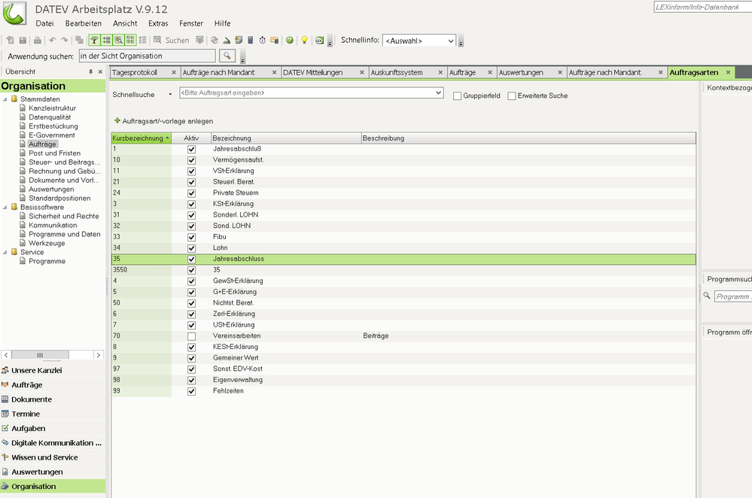Image resolution: width=752 pixels, height=498 pixels.
Task: Click the new document toolbar icon
Action: tap(10, 41)
